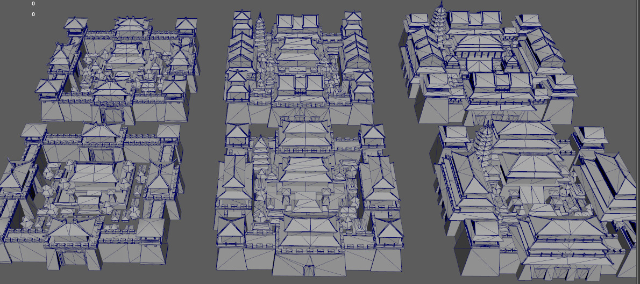This screenshot has width=640, height=284.
Task: Select the bottom-left walled compound model
Action: click(x=92, y=195)
